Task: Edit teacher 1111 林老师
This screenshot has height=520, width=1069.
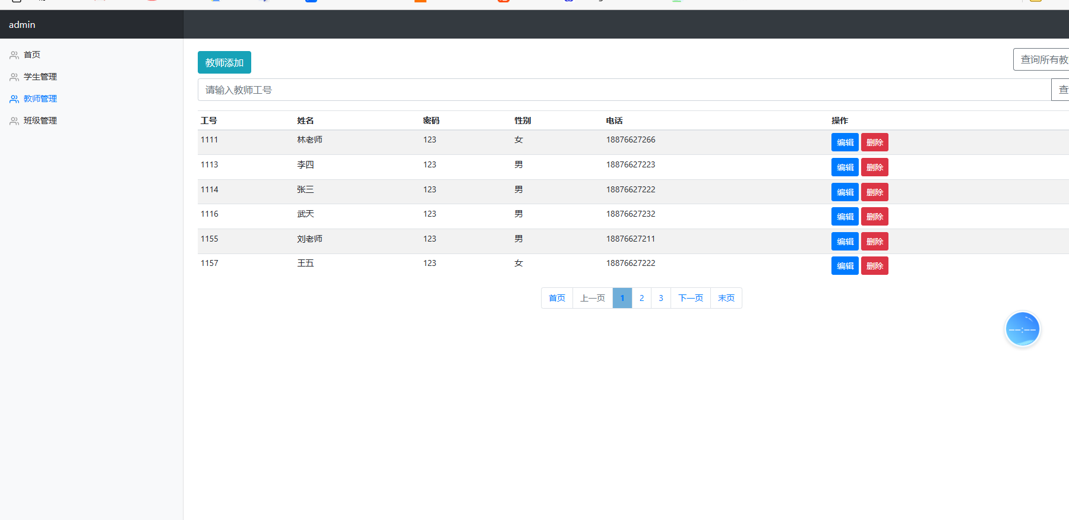Action: tap(845, 142)
